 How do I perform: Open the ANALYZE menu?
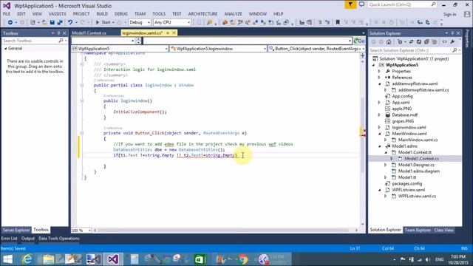click(x=233, y=14)
